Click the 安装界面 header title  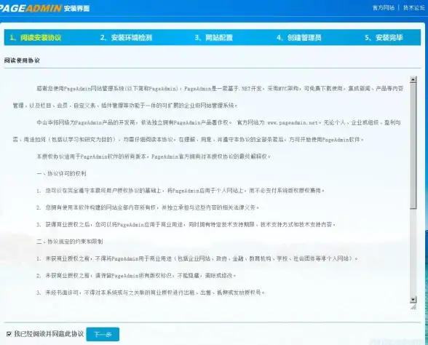pyautogui.click(x=76, y=9)
